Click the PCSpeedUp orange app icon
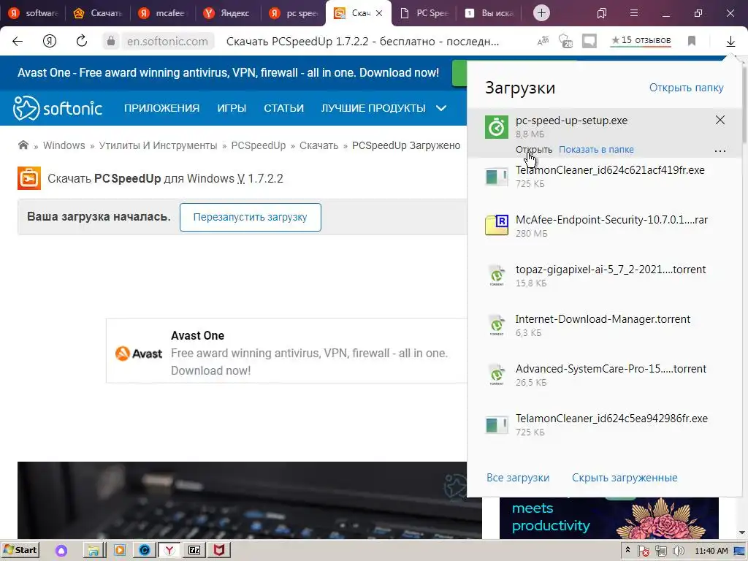Image resolution: width=748 pixels, height=561 pixels. pyautogui.click(x=29, y=178)
